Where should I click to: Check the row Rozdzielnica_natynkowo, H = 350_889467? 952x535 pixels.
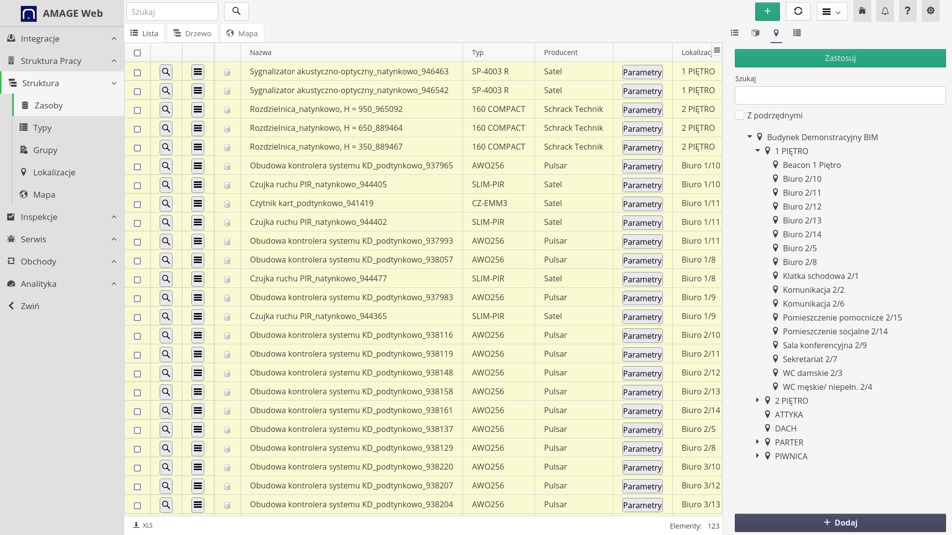click(137, 148)
